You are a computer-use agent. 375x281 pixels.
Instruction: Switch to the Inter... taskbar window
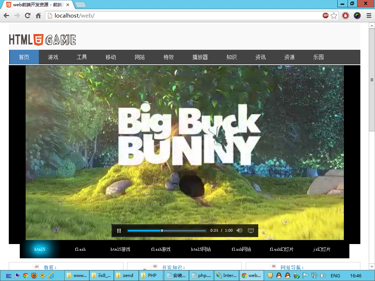226,276
